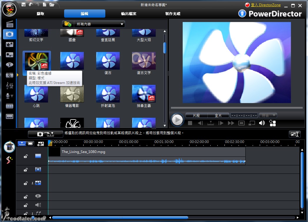Click the seek-by-unit ruler icon between frame buttons

(211, 123)
